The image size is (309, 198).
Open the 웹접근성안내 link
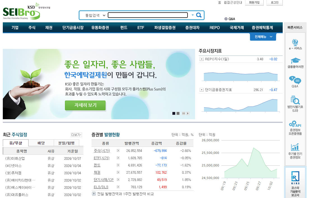point(233,3)
